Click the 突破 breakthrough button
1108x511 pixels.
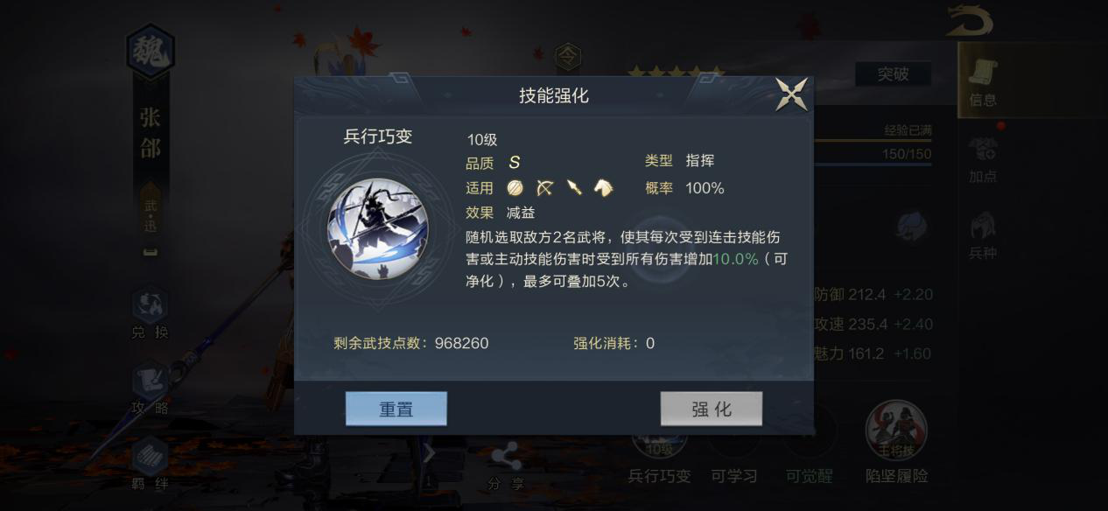coord(893,74)
